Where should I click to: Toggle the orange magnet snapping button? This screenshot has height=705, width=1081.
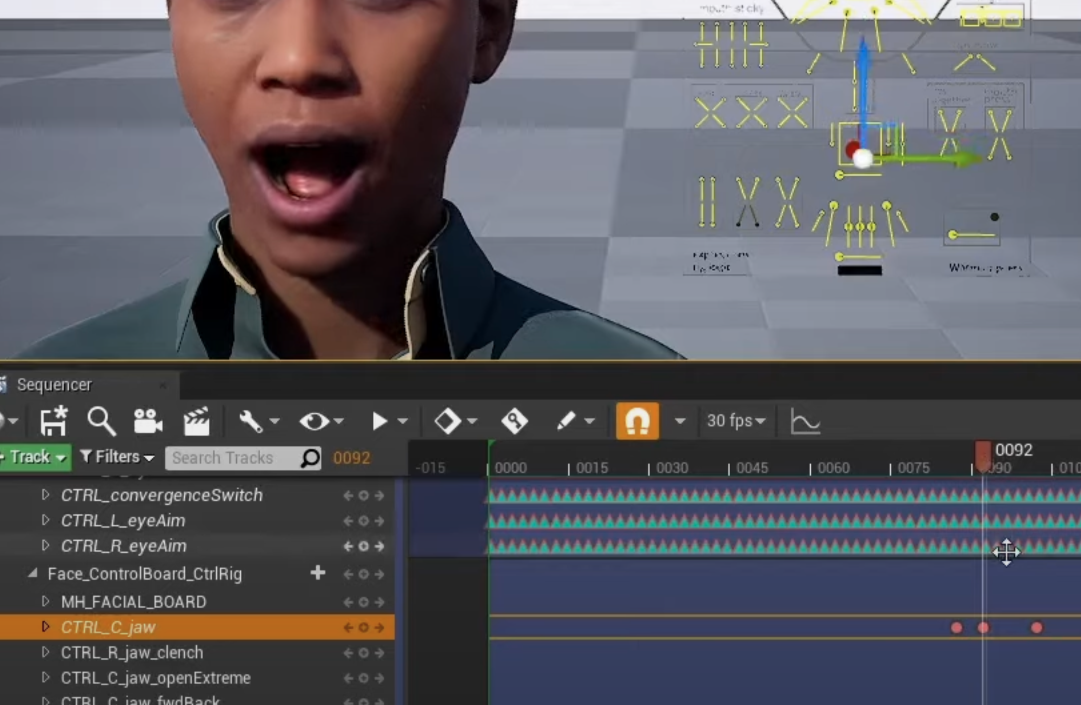pyautogui.click(x=637, y=421)
